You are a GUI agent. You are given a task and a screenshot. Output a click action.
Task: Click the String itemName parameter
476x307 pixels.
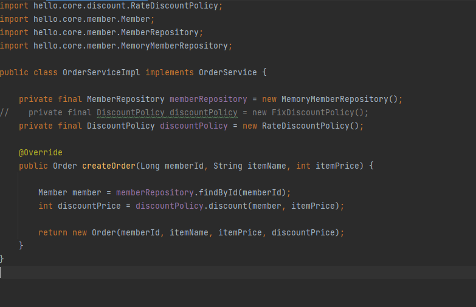(249, 166)
